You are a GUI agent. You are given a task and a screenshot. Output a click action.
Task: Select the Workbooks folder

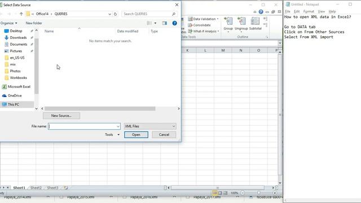(18, 78)
